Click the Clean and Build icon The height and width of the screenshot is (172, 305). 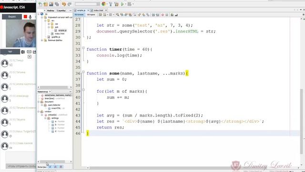pos(116,4)
